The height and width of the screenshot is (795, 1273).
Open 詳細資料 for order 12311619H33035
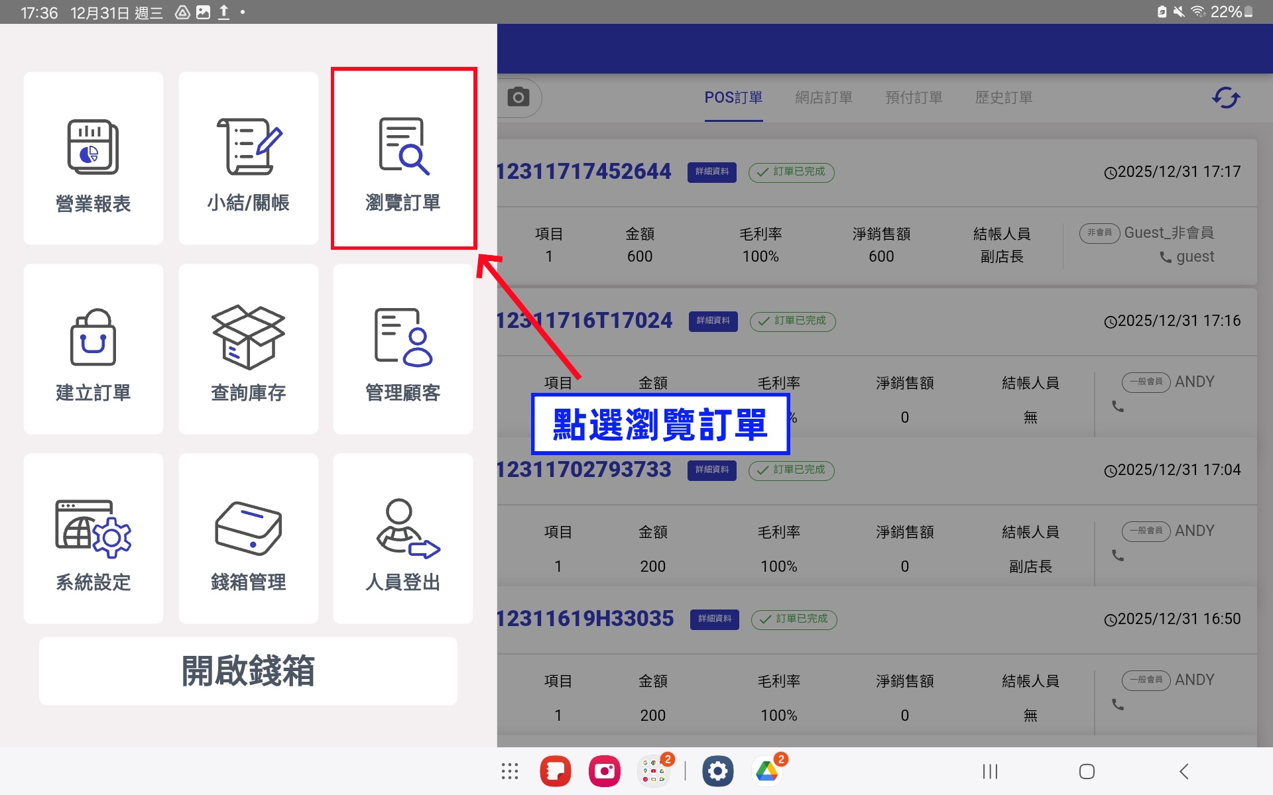pyautogui.click(x=715, y=619)
